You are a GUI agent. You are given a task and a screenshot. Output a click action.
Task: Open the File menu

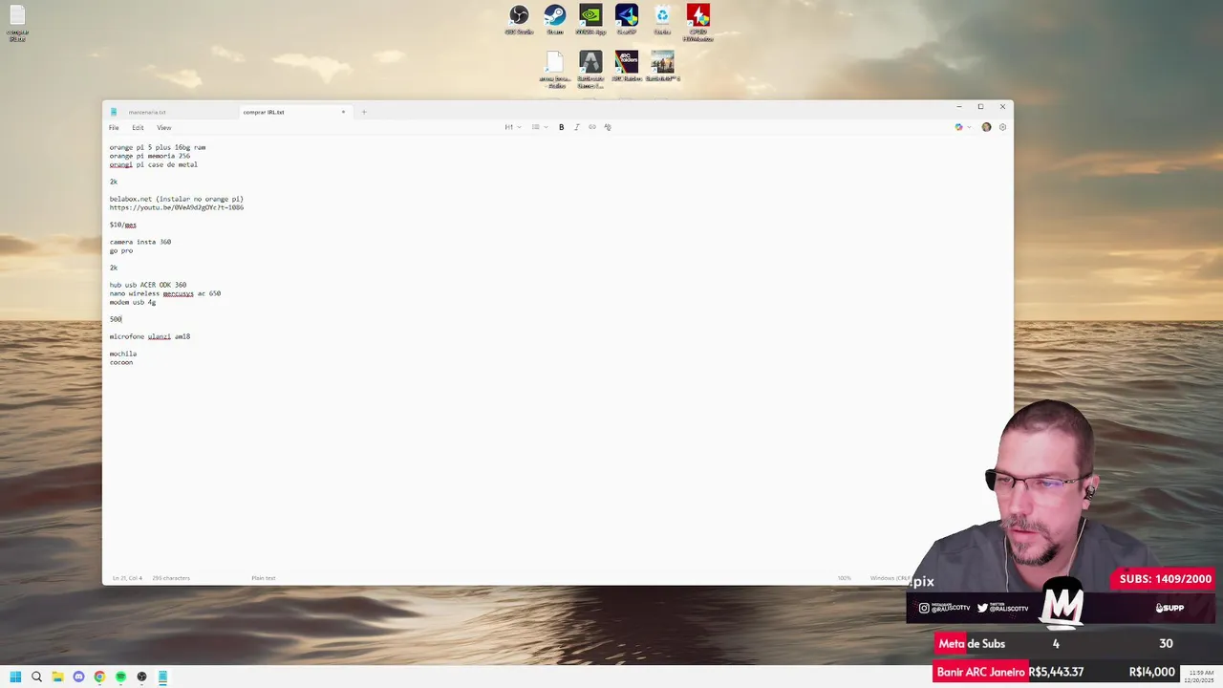click(114, 127)
